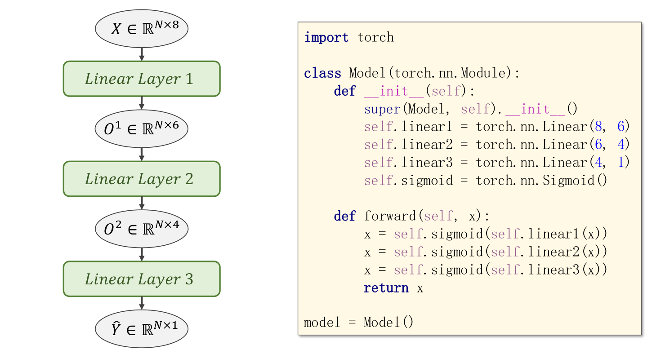Click the 'class Model(torch.nn.Module):' line

tap(412, 73)
